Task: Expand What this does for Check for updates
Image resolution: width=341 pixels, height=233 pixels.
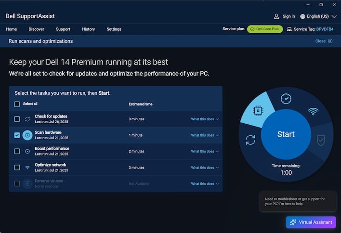Action: (205, 119)
